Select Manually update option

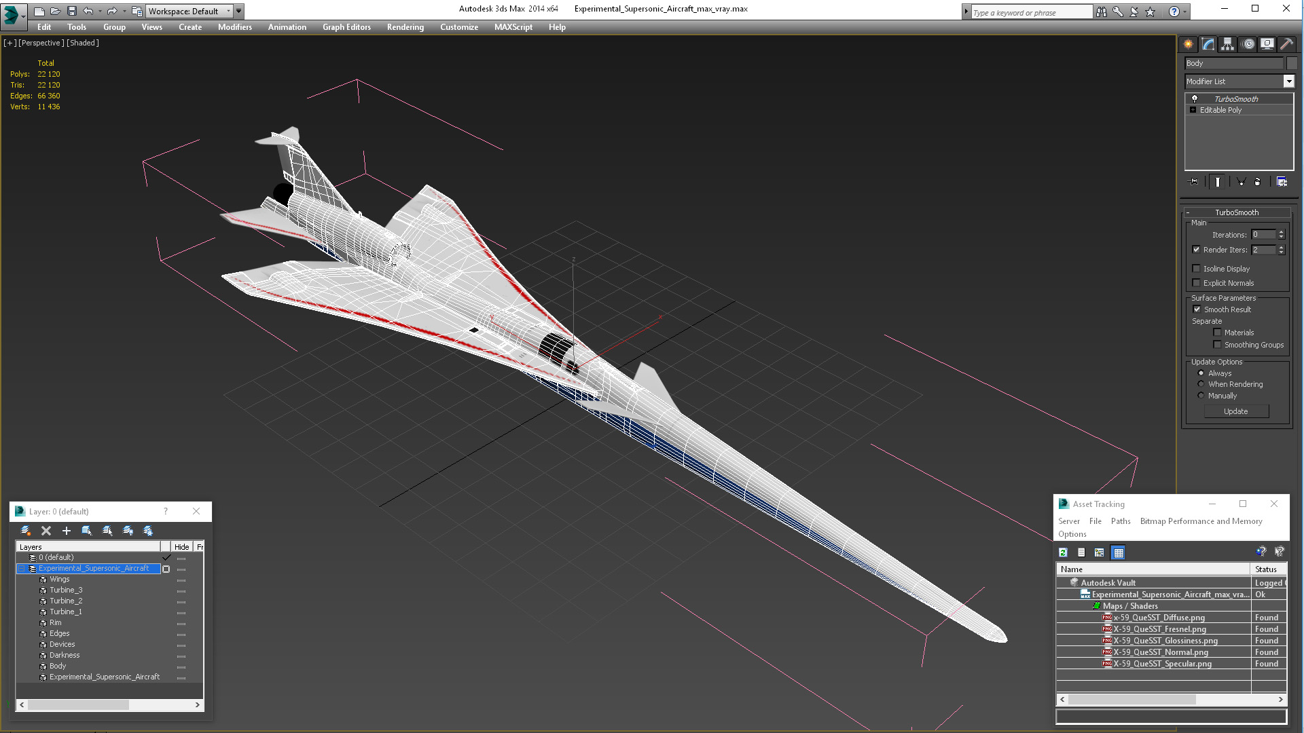coord(1201,396)
